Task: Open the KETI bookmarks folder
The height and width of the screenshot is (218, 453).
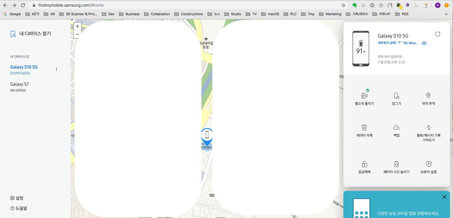Action: pos(32,14)
